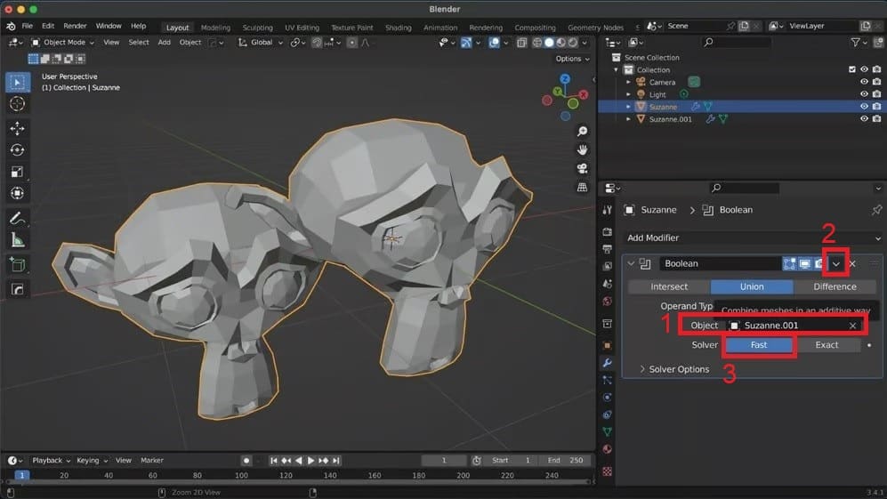Switch to solid viewport shading
The width and height of the screenshot is (887, 499).
549,43
